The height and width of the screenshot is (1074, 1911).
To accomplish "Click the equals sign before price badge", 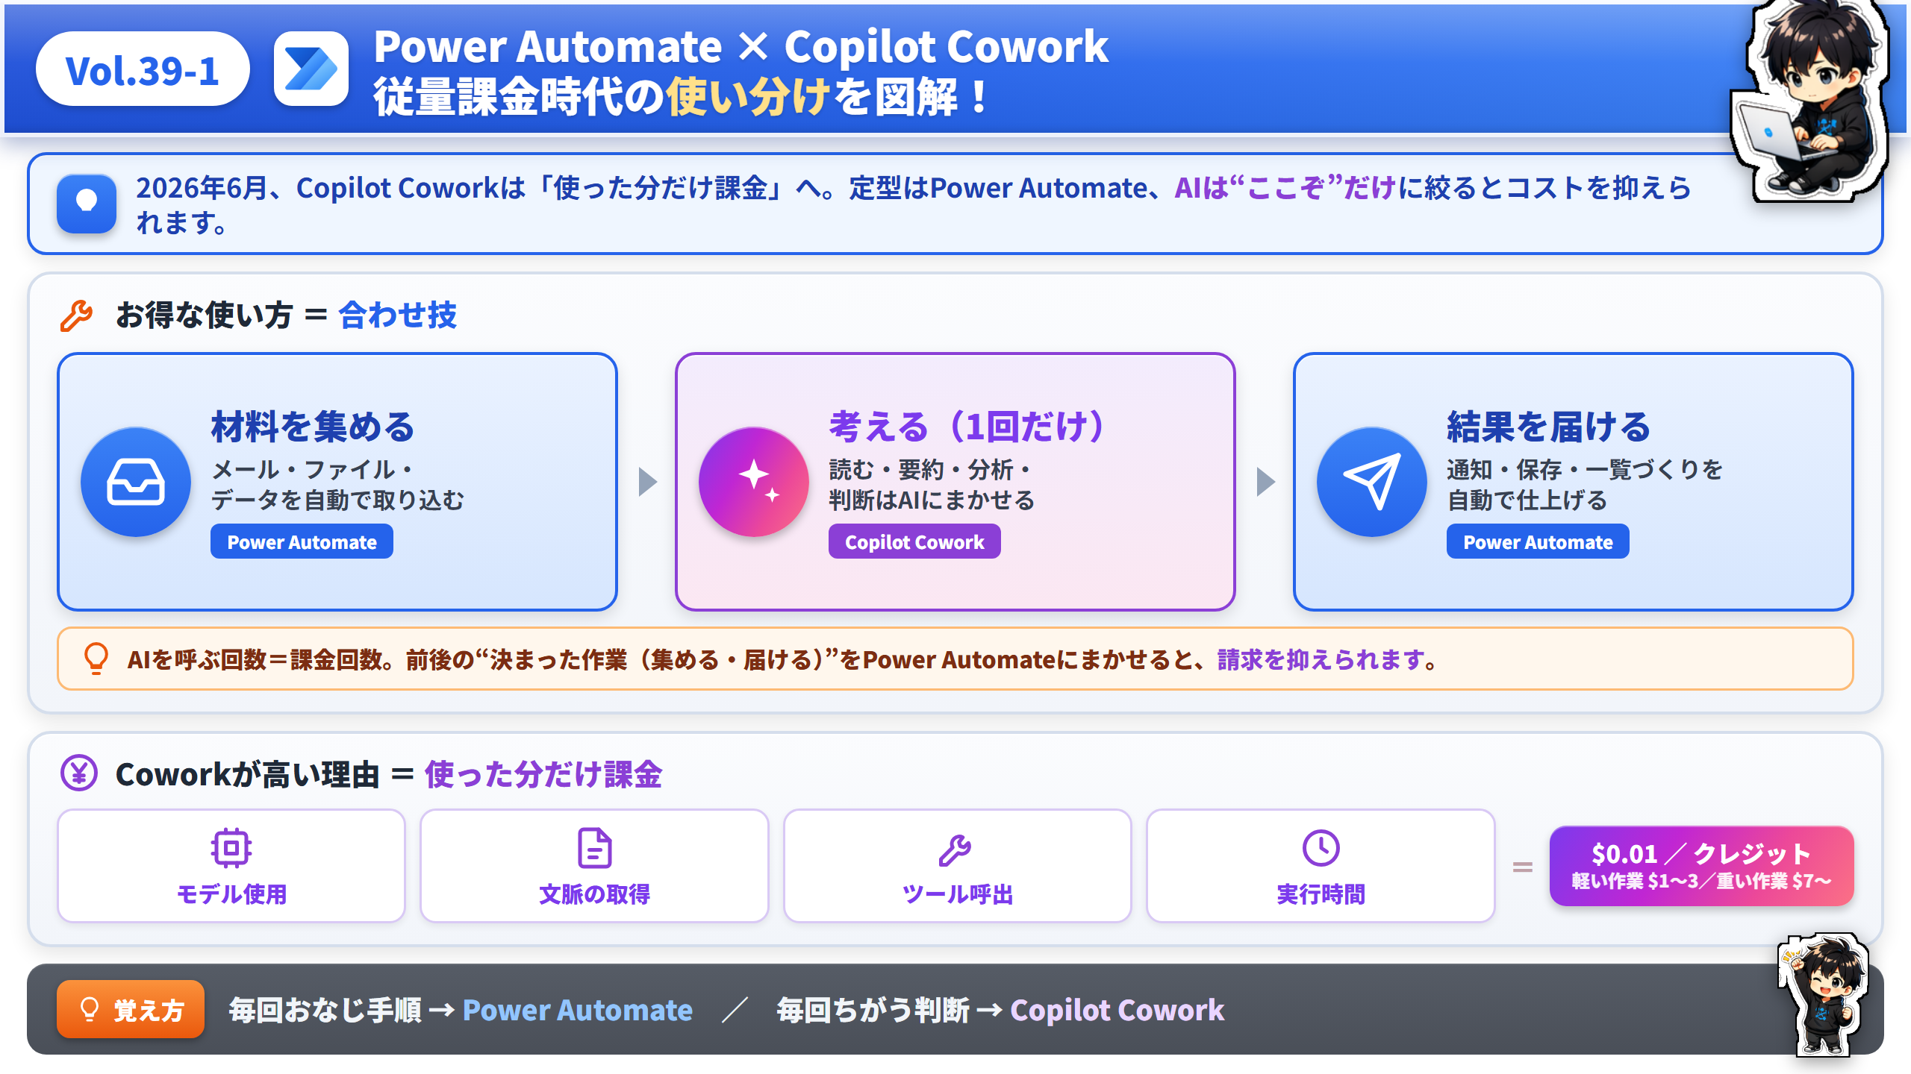I will coord(1522,867).
